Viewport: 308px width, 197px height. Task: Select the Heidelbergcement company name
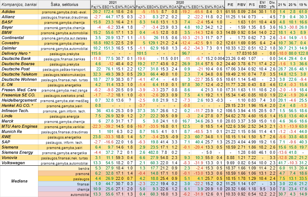click(x=19, y=100)
